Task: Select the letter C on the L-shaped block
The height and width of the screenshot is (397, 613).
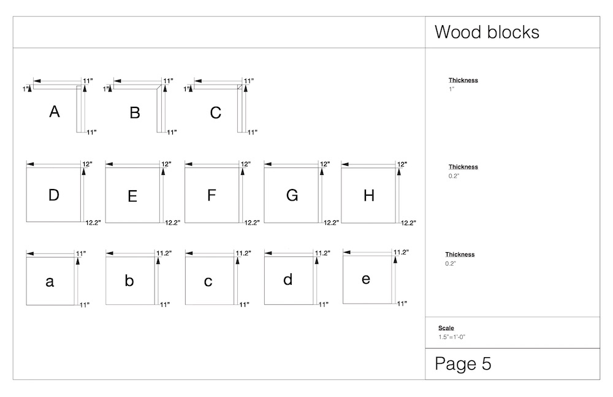Action: (215, 113)
